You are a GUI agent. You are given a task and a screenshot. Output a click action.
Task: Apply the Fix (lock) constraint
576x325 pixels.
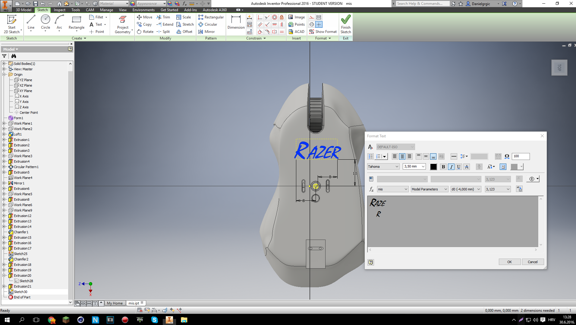[282, 17]
